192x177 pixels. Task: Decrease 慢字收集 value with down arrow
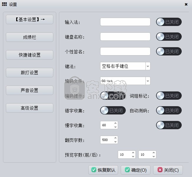point(115,127)
